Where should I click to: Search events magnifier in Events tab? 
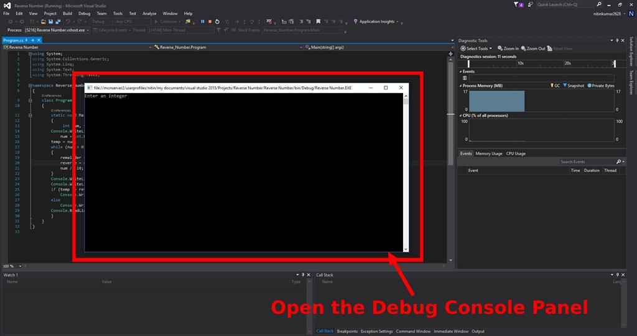(618, 161)
